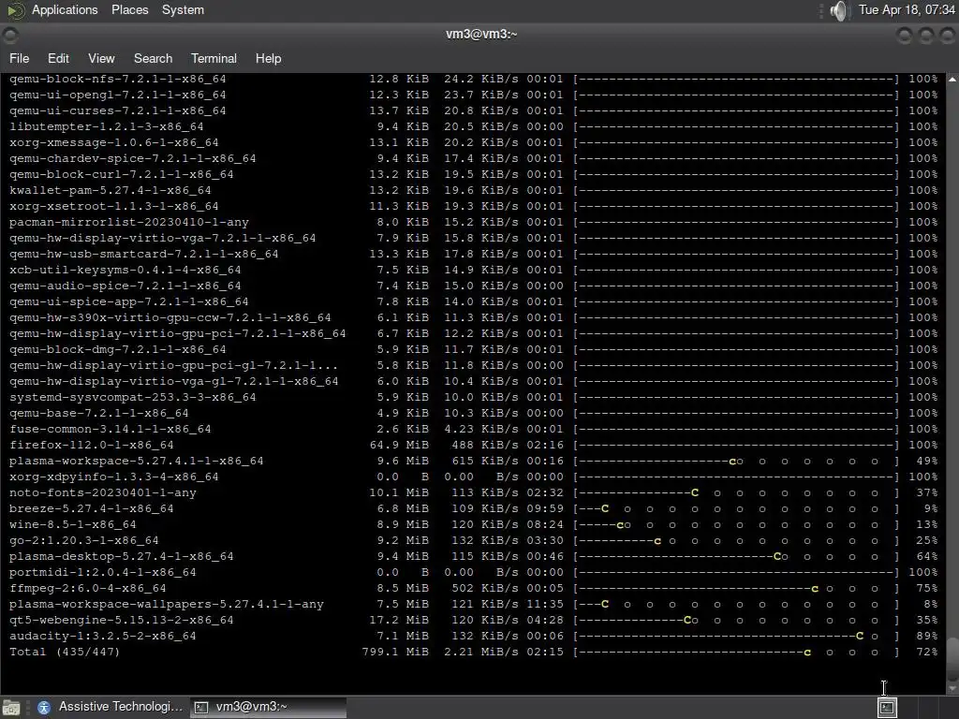Screen dimensions: 959x719
Task: Click the terminal scrollbar down arrow
Action: tap(952, 689)
